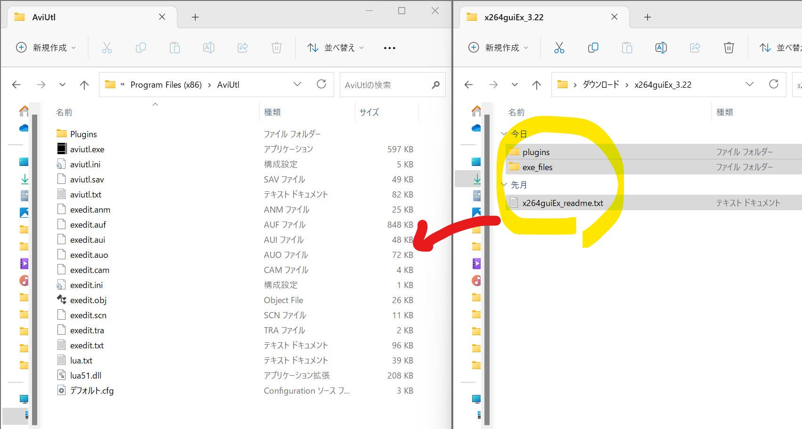Sort by 名前 column in x264guiEx_3.22 window
This screenshot has width=802, height=429.
pyautogui.click(x=516, y=112)
